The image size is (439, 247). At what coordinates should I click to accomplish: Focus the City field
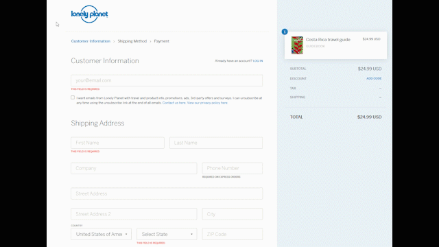233,214
